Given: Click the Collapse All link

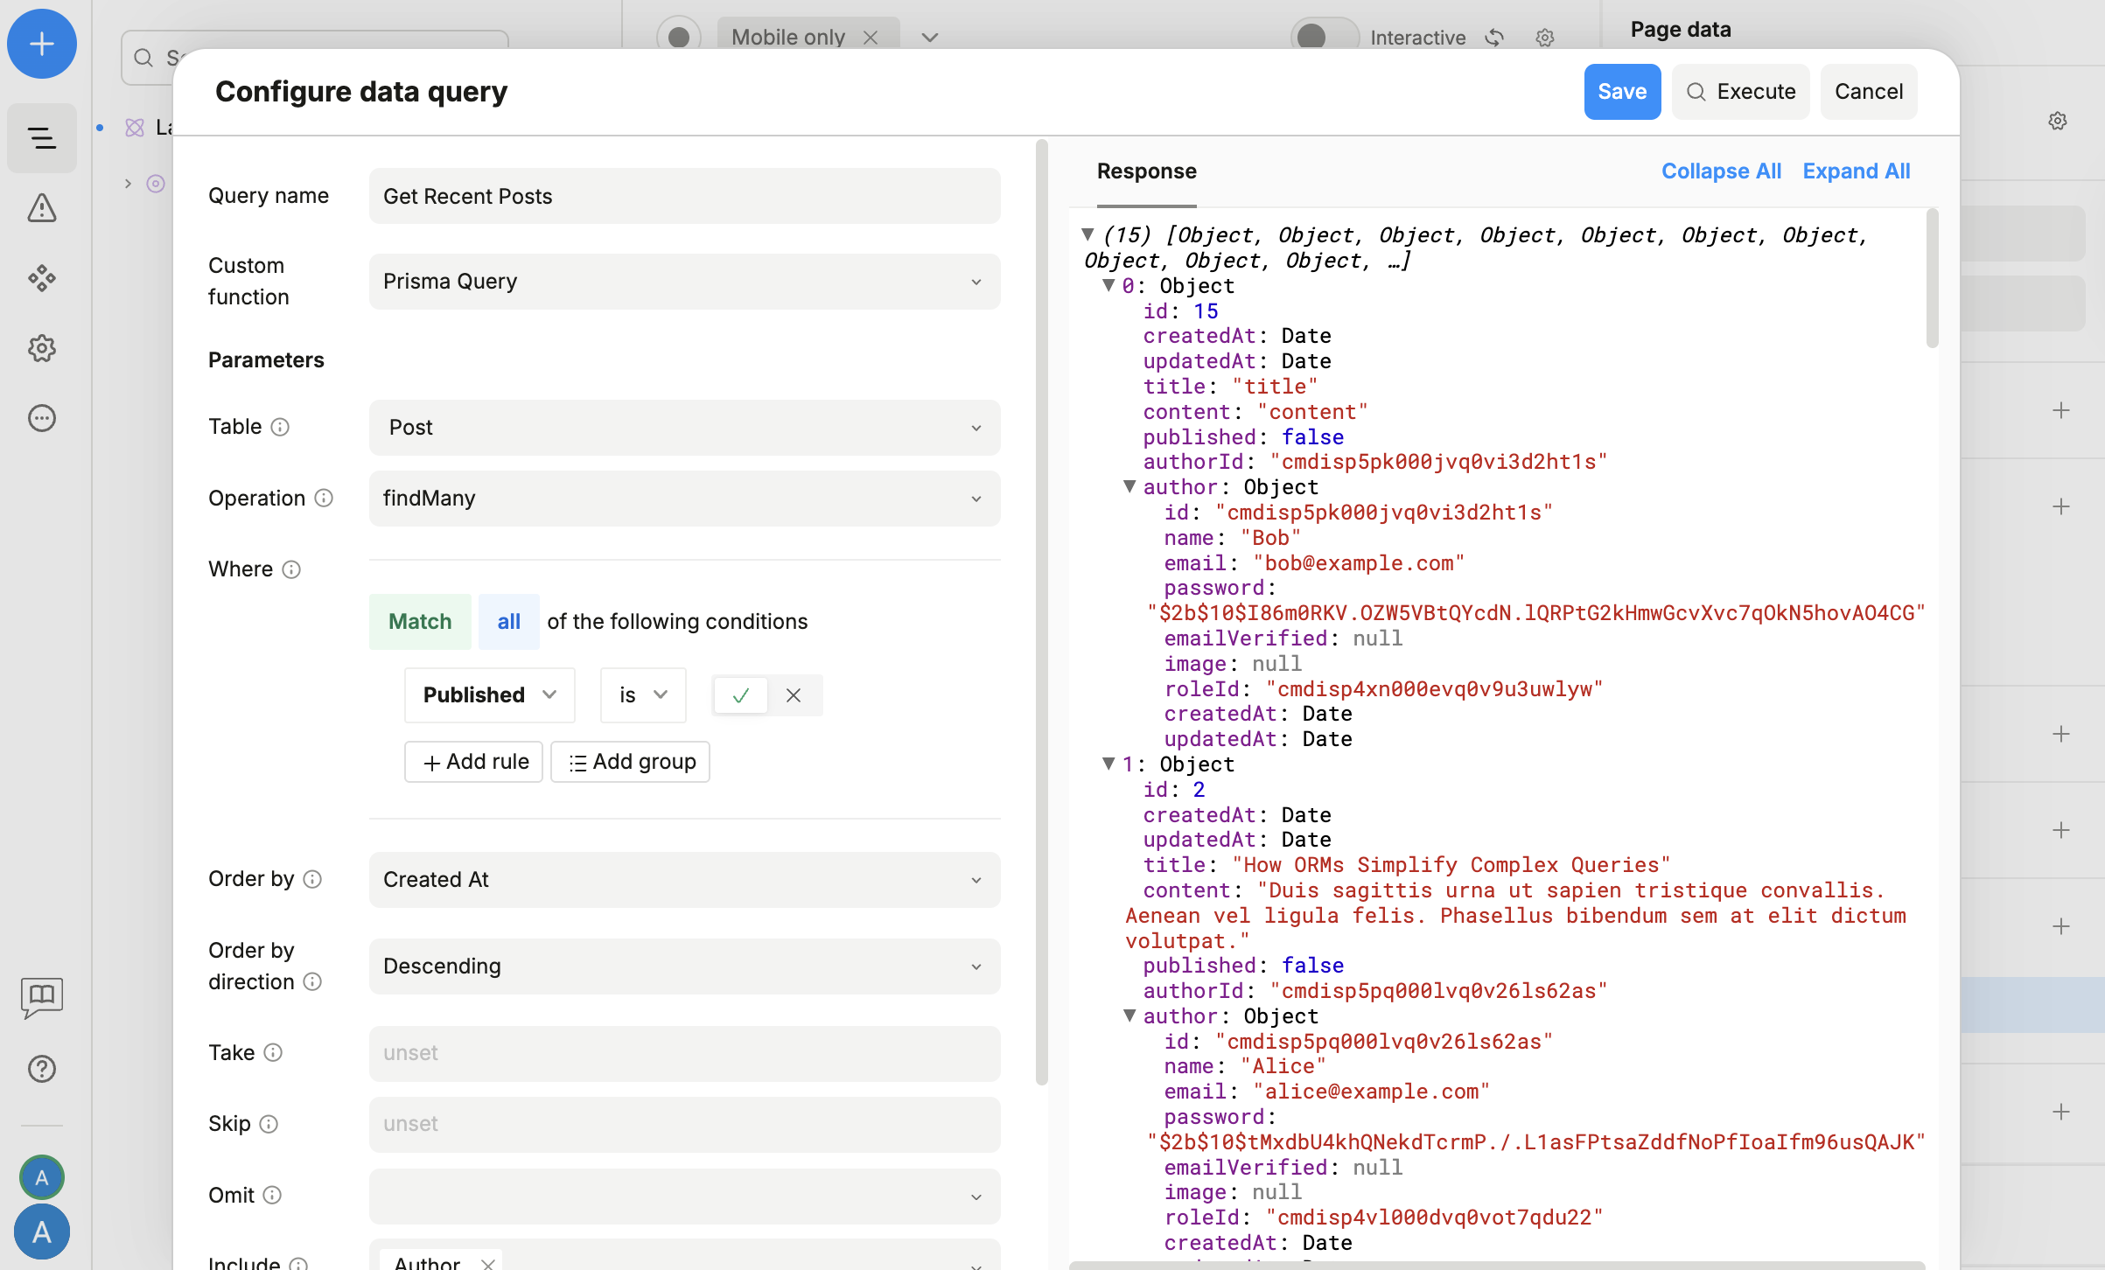Looking at the screenshot, I should pos(1721,171).
